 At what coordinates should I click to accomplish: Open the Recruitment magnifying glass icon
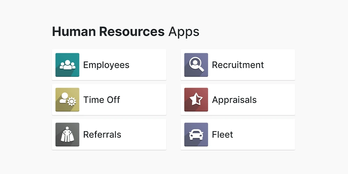(196, 65)
